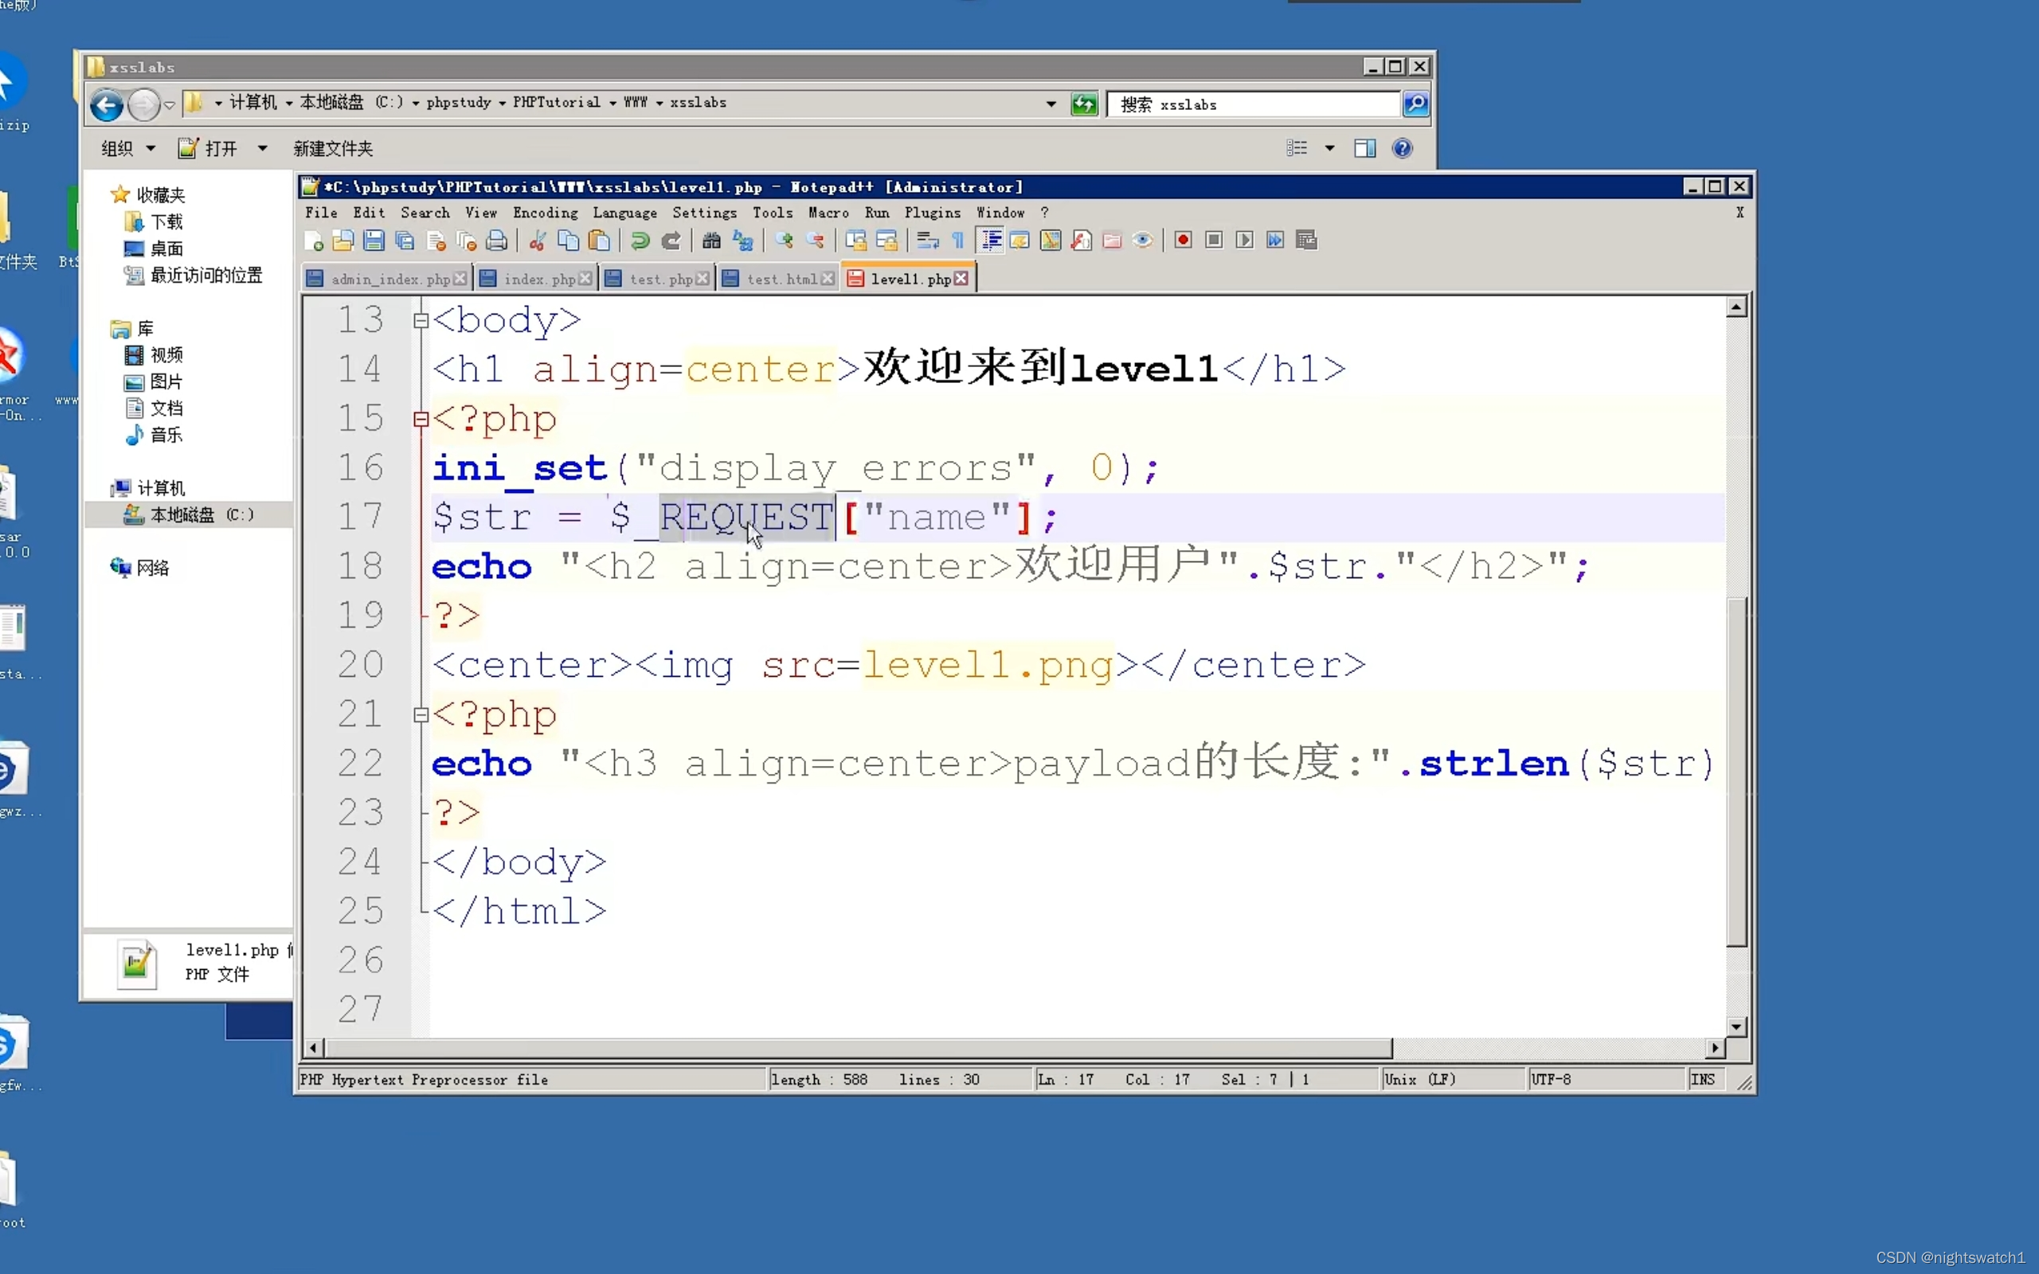Screen dimensions: 2039x1274
Task: Click the Print icon in Notepad++ toolbar
Action: pos(497,241)
